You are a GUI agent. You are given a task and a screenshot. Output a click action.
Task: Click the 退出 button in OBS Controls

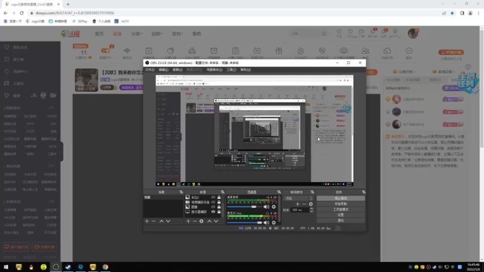coord(341,221)
